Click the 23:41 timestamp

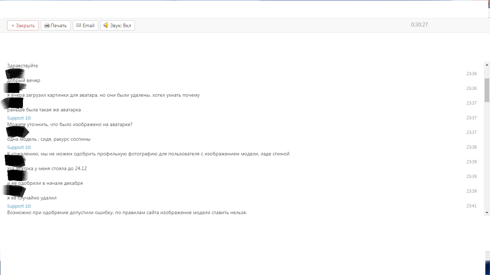pyautogui.click(x=471, y=206)
